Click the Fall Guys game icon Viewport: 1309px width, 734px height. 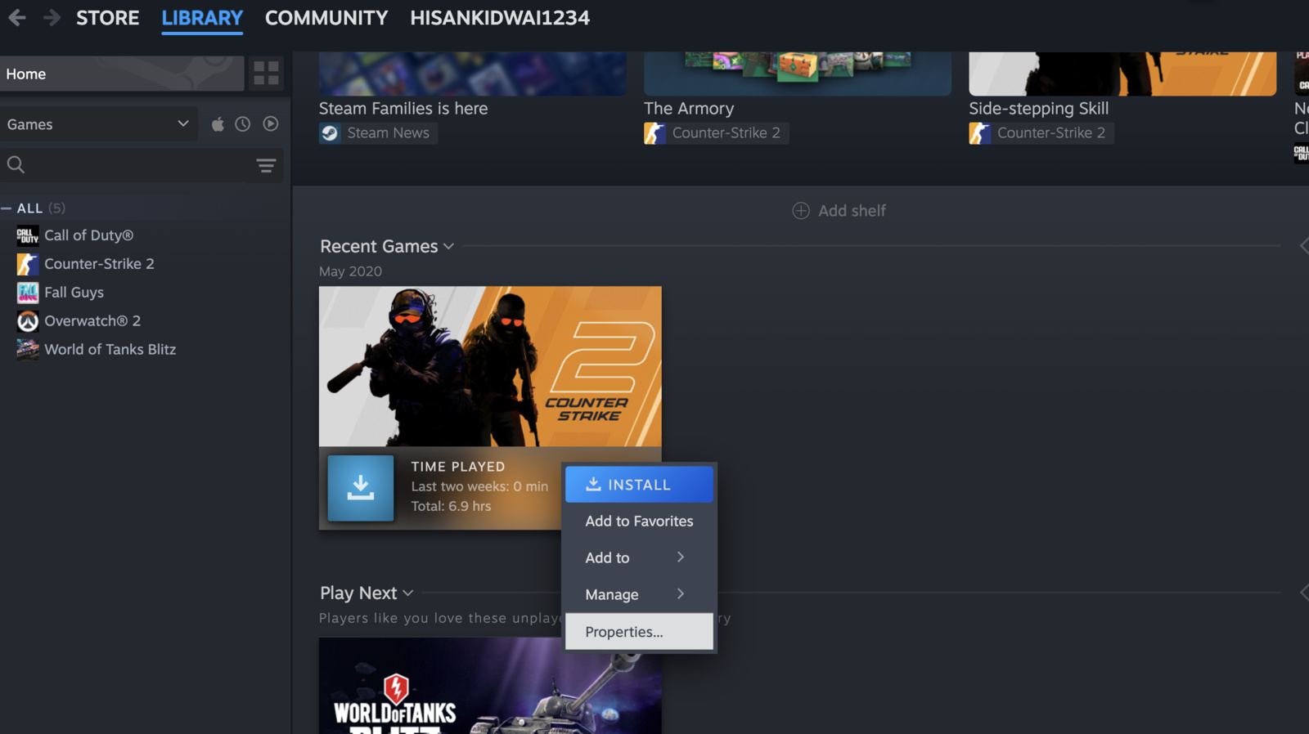click(x=28, y=293)
